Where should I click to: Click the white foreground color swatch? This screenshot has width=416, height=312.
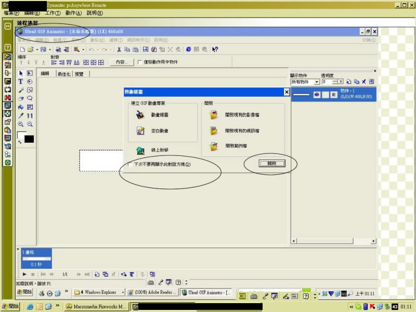[21, 135]
